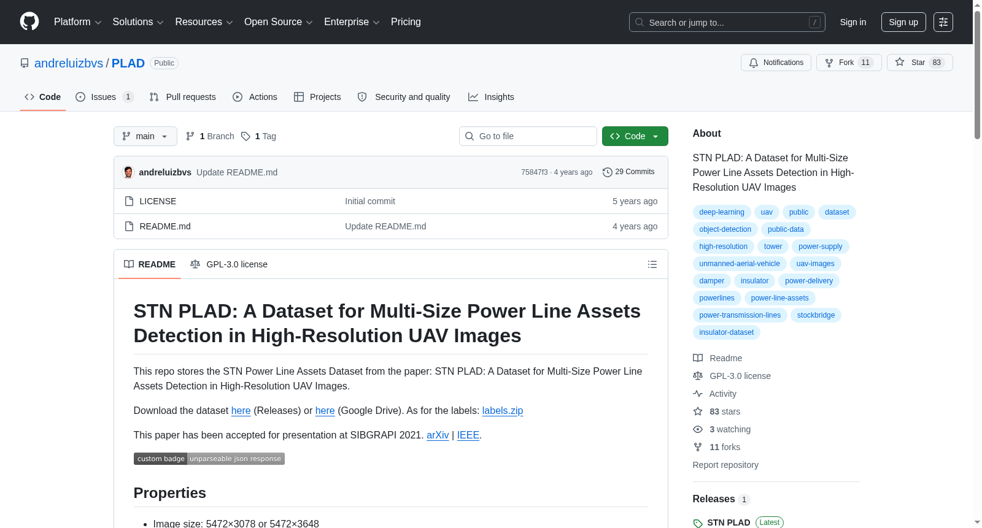Open the Pull requests tab
982x528 pixels.
[183, 97]
